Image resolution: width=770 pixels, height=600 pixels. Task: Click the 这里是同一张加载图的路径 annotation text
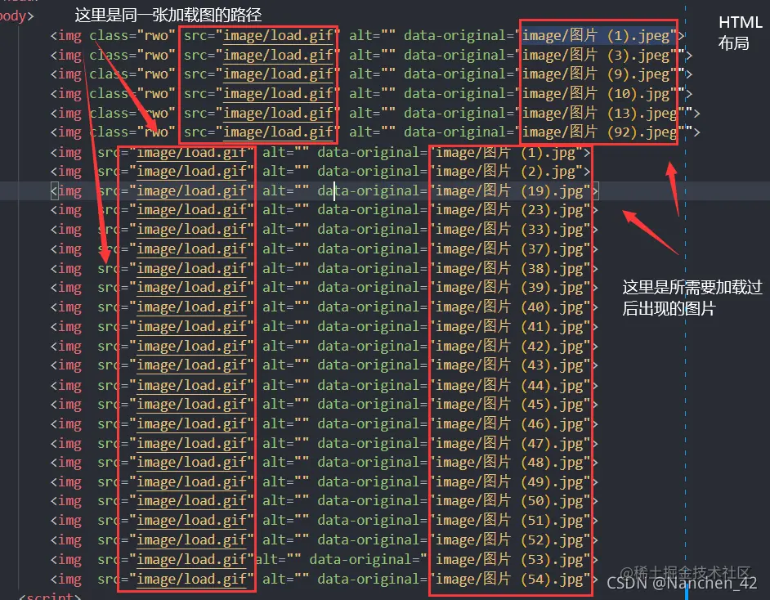(x=168, y=15)
